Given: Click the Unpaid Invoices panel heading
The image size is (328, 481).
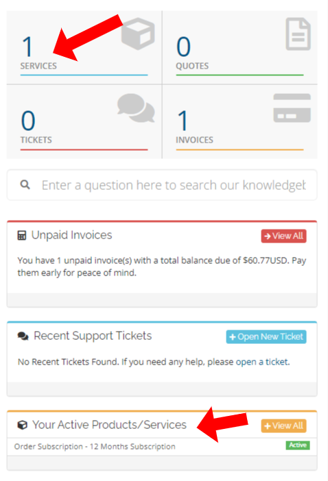Looking at the screenshot, I should (x=71, y=235).
